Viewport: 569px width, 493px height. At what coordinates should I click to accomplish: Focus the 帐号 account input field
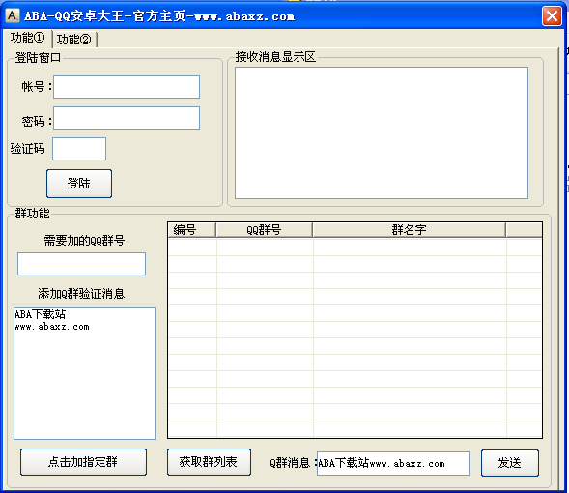pos(127,87)
